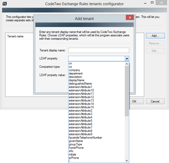Image resolution: width=169 pixels, height=163 pixels.
Task: Choose 'extensionAttribute9' from dropdown
Action: [97, 134]
